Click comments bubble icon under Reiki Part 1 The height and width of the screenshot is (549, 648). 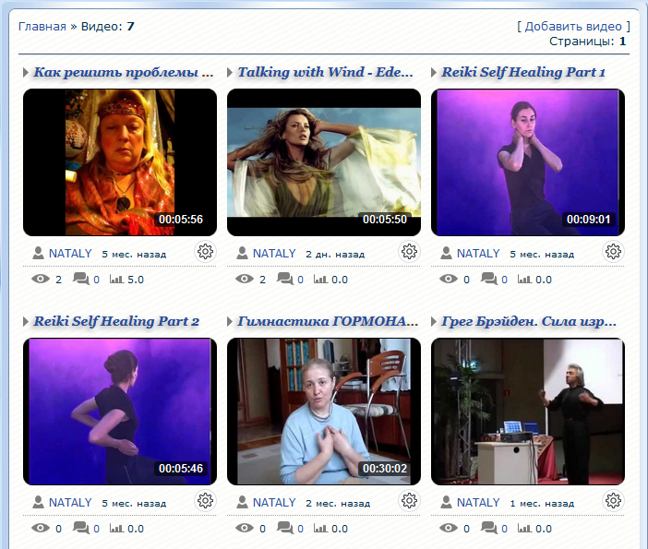489,279
